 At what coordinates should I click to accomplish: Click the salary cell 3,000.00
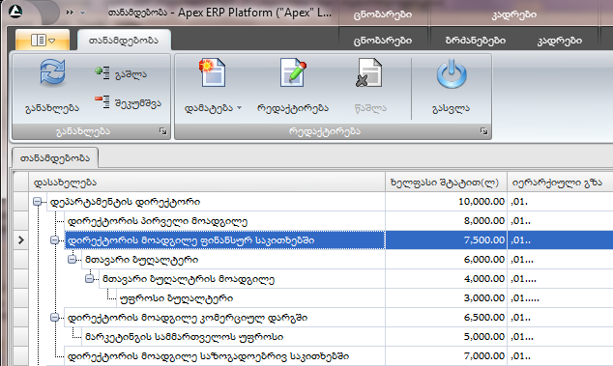click(446, 298)
